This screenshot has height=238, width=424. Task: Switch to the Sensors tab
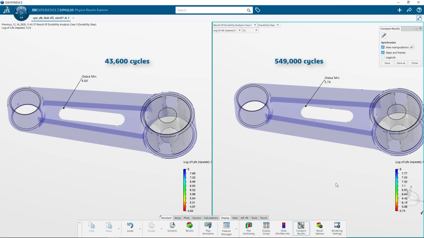pos(197,218)
